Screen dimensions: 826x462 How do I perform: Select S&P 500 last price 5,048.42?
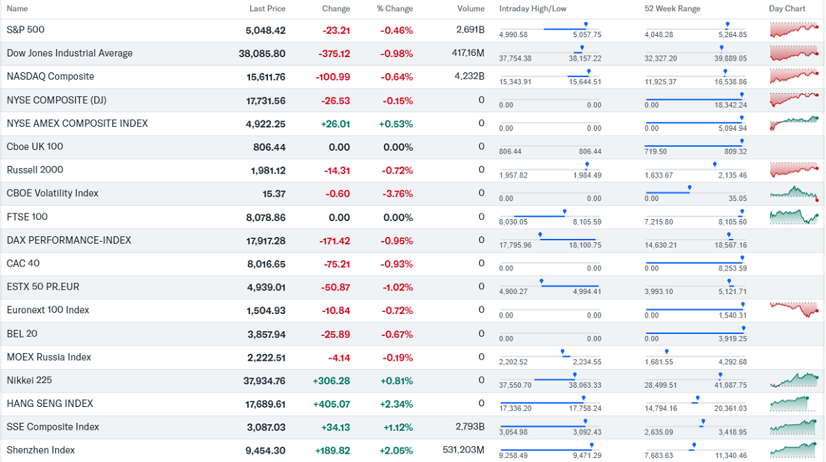pos(266,30)
